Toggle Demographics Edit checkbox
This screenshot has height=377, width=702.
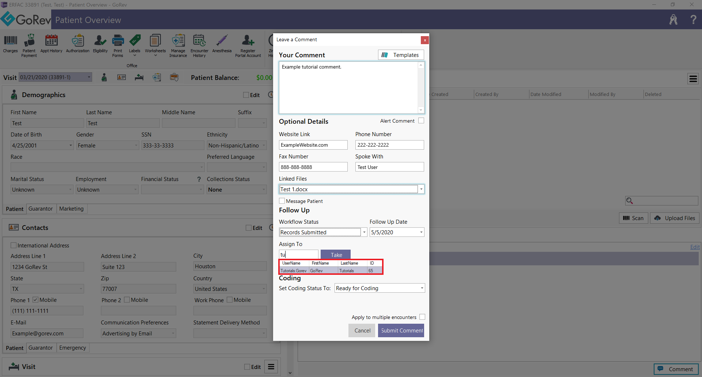(x=246, y=95)
